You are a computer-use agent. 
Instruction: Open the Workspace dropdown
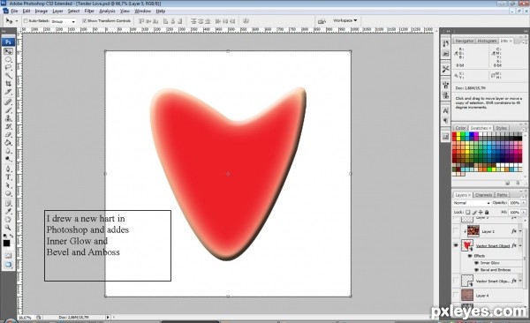(x=344, y=20)
